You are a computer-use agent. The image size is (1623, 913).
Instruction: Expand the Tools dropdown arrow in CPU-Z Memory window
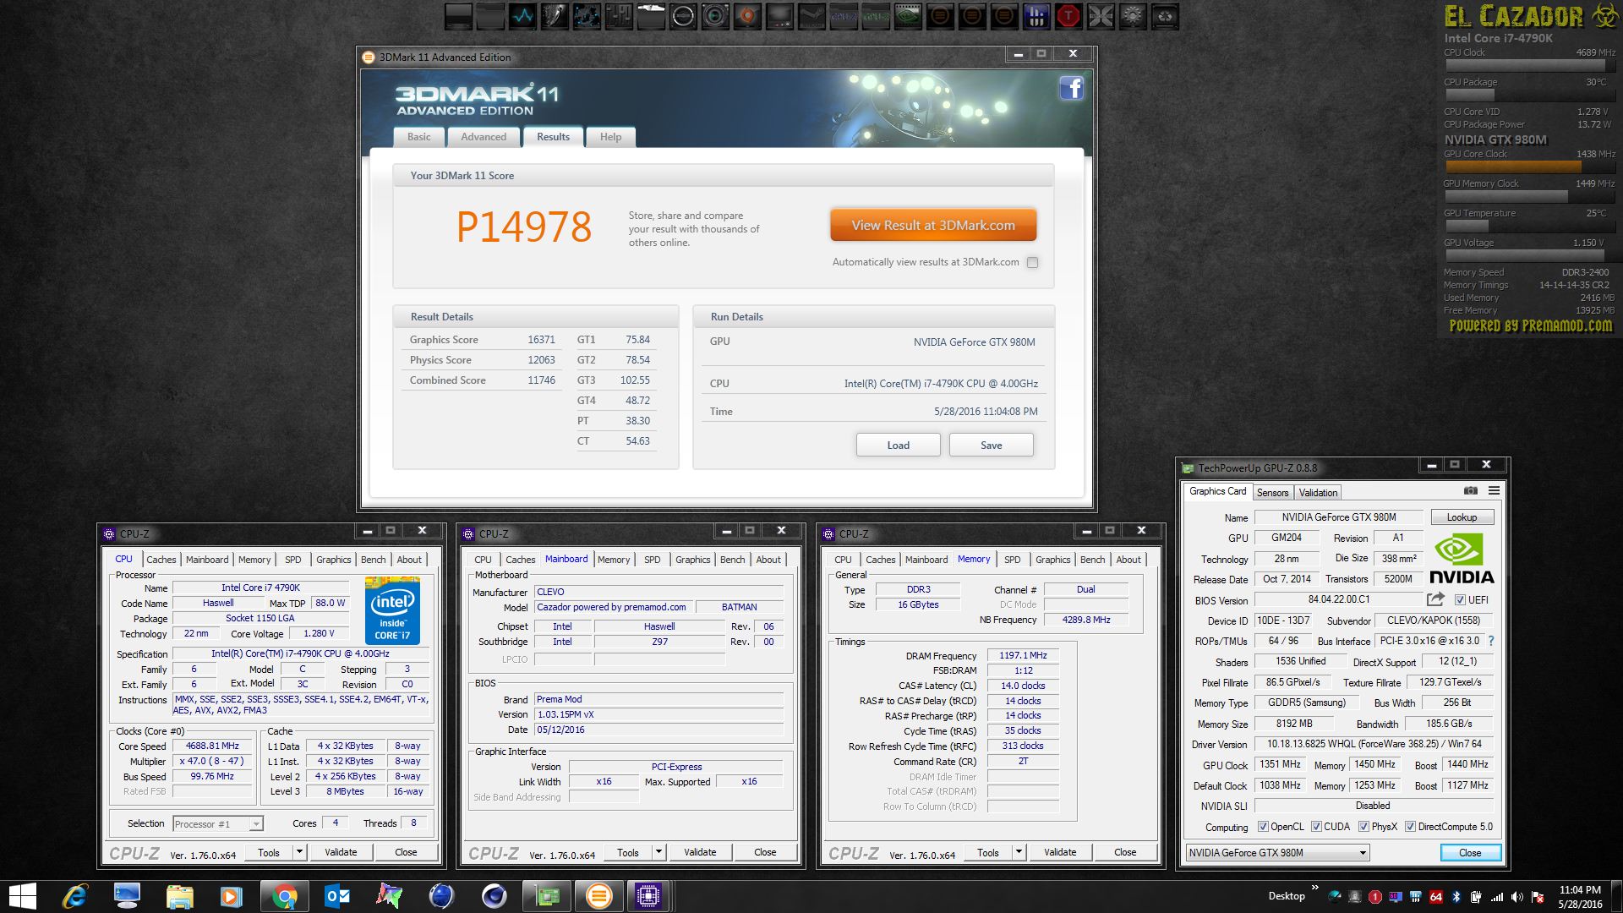click(1019, 852)
